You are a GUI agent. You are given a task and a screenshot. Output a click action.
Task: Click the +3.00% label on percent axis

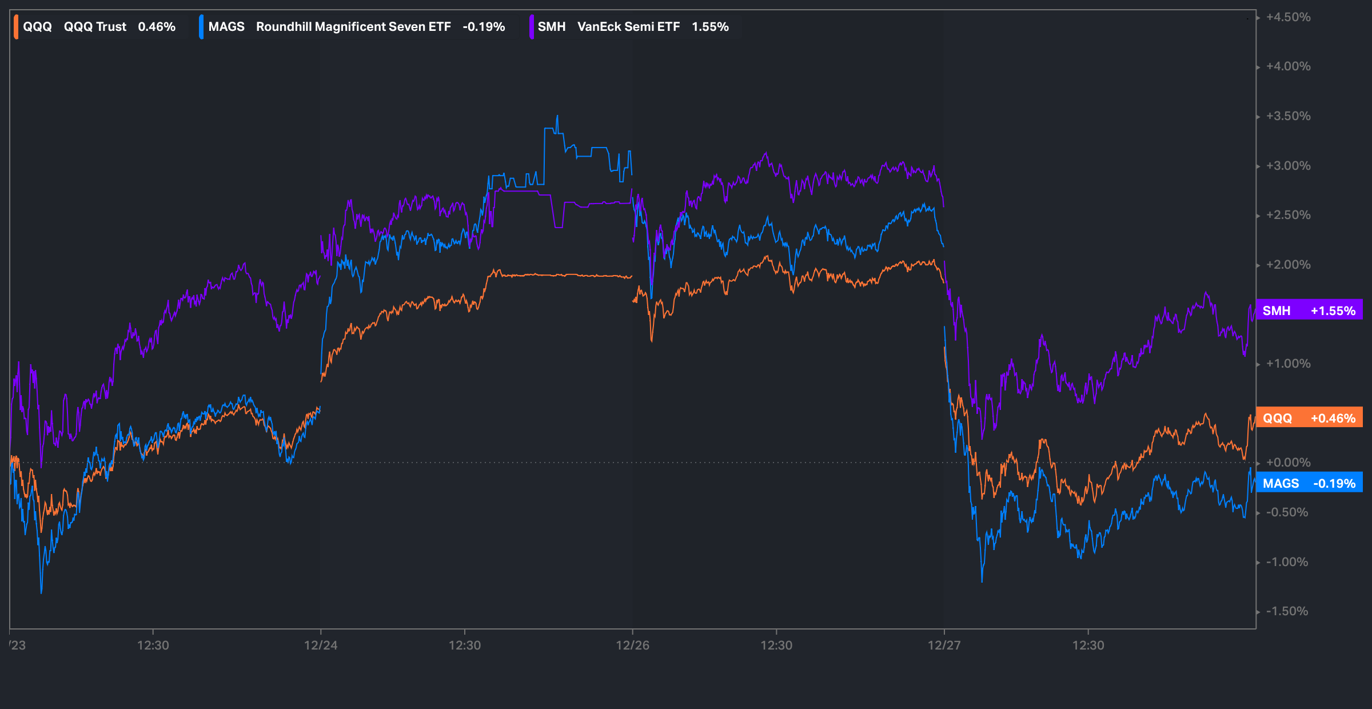[x=1288, y=166]
